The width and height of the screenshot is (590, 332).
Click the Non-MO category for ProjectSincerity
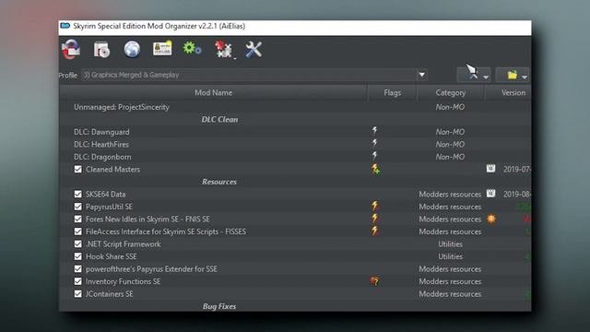tap(450, 107)
